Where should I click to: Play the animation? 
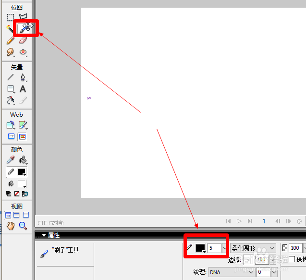click(239, 221)
